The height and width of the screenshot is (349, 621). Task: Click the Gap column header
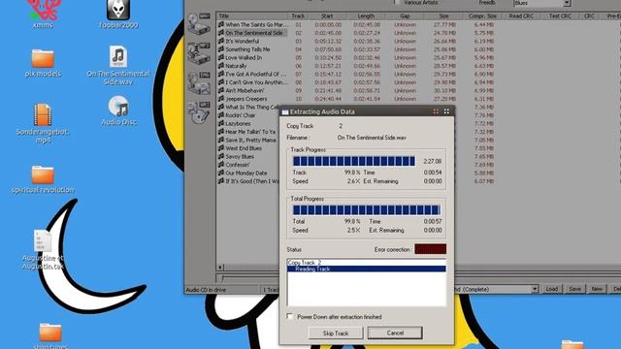(405, 16)
